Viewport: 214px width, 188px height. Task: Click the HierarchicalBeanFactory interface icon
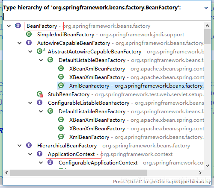click(29, 145)
